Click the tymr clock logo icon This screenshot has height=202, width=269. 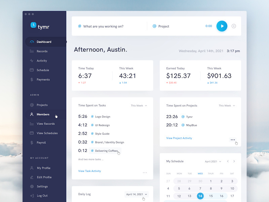click(33, 25)
